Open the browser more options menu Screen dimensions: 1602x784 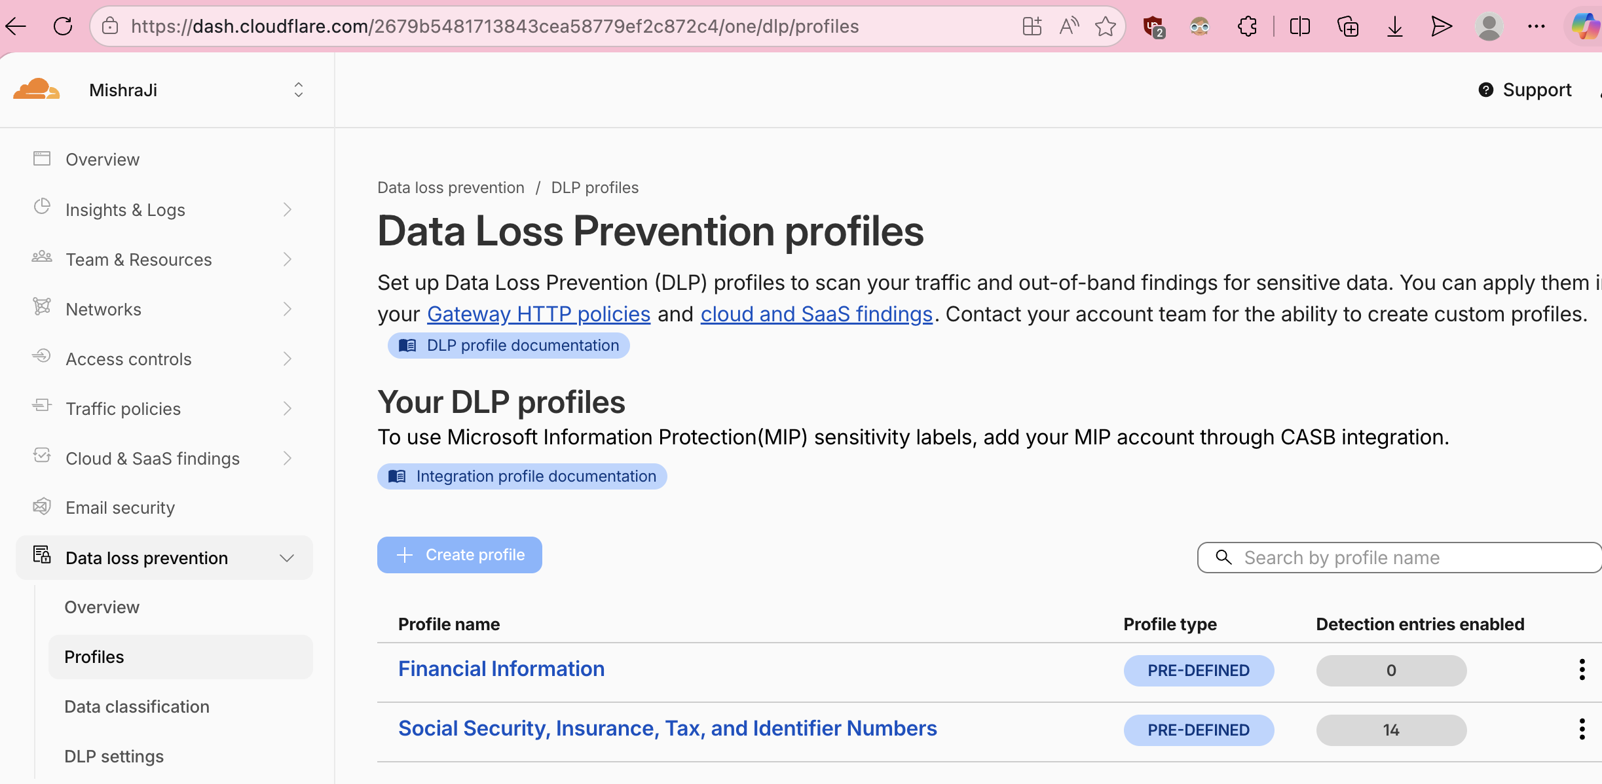1537,26
